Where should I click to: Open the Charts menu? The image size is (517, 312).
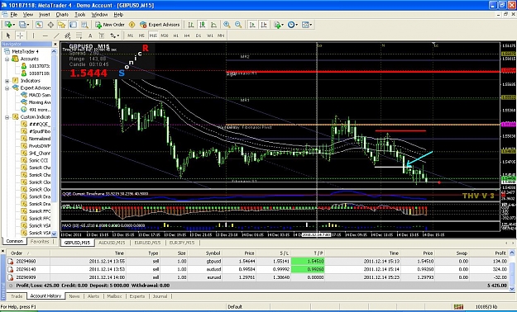[62, 15]
